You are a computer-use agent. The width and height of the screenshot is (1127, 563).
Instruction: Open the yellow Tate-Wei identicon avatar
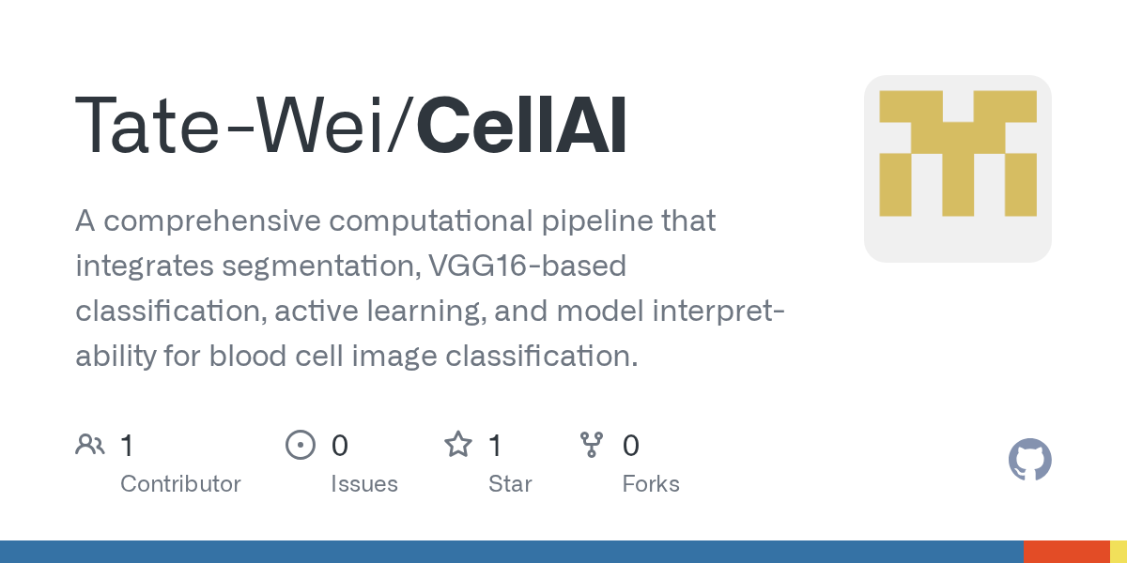coord(957,169)
